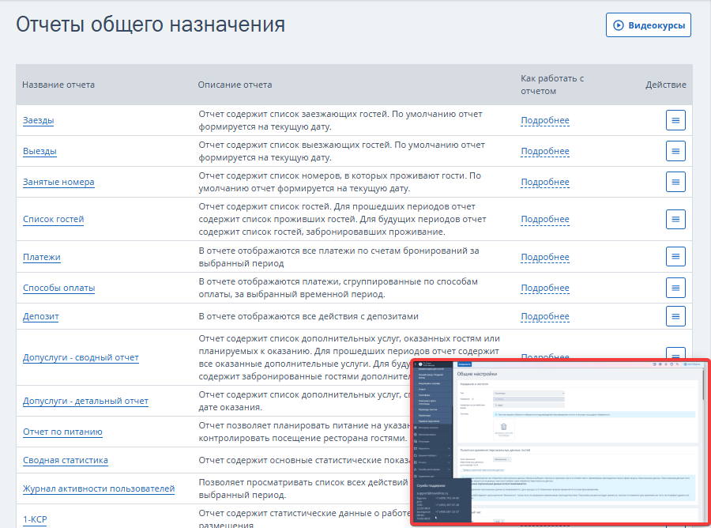Open Допуслуги - детальный отчет link
Viewport: 711px width, 528px height.
click(85, 401)
